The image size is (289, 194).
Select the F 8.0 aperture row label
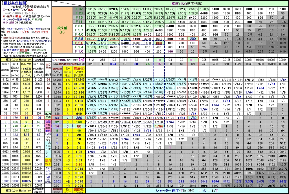79,26
